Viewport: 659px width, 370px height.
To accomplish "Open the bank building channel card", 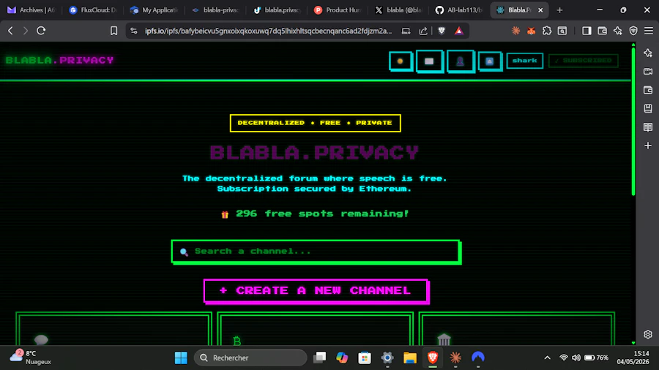I will (517, 329).
